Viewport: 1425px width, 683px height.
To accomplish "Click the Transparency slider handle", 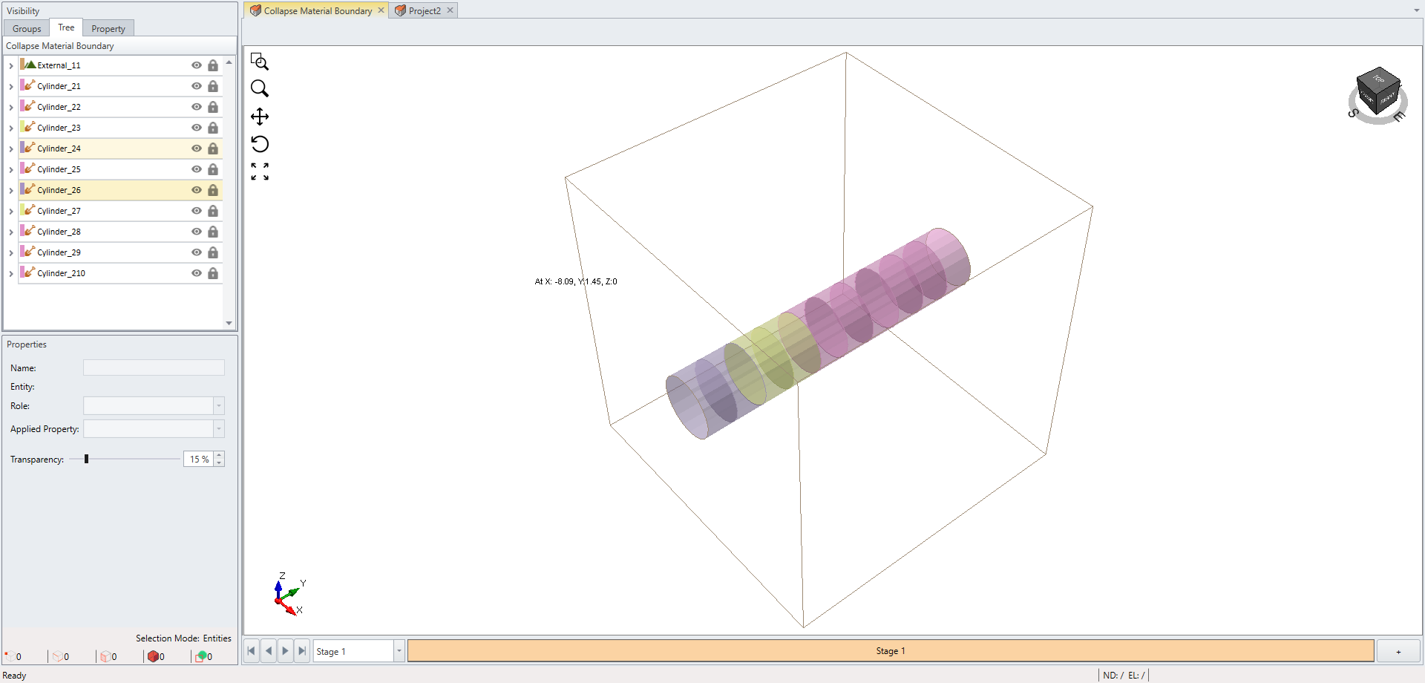I will click(87, 460).
